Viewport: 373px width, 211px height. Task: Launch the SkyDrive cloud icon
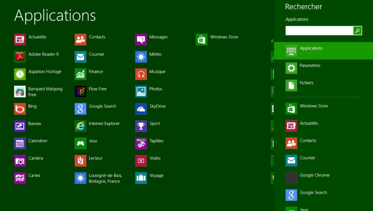[141, 109]
